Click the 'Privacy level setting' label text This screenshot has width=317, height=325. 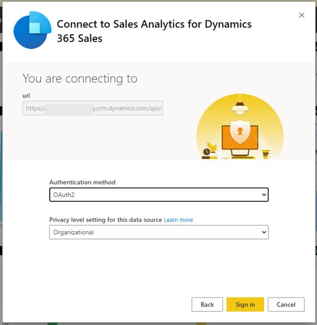click(106, 220)
